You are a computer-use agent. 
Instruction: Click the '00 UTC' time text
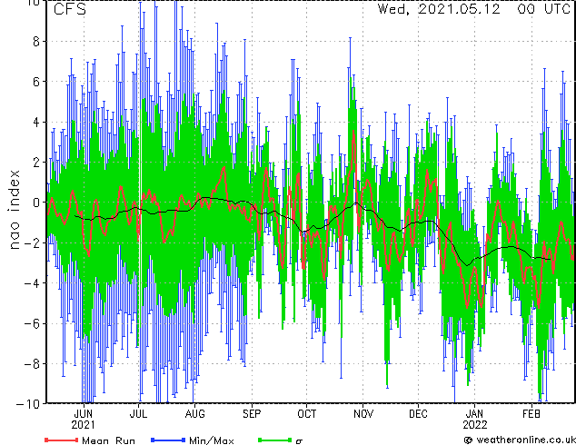tap(544, 9)
